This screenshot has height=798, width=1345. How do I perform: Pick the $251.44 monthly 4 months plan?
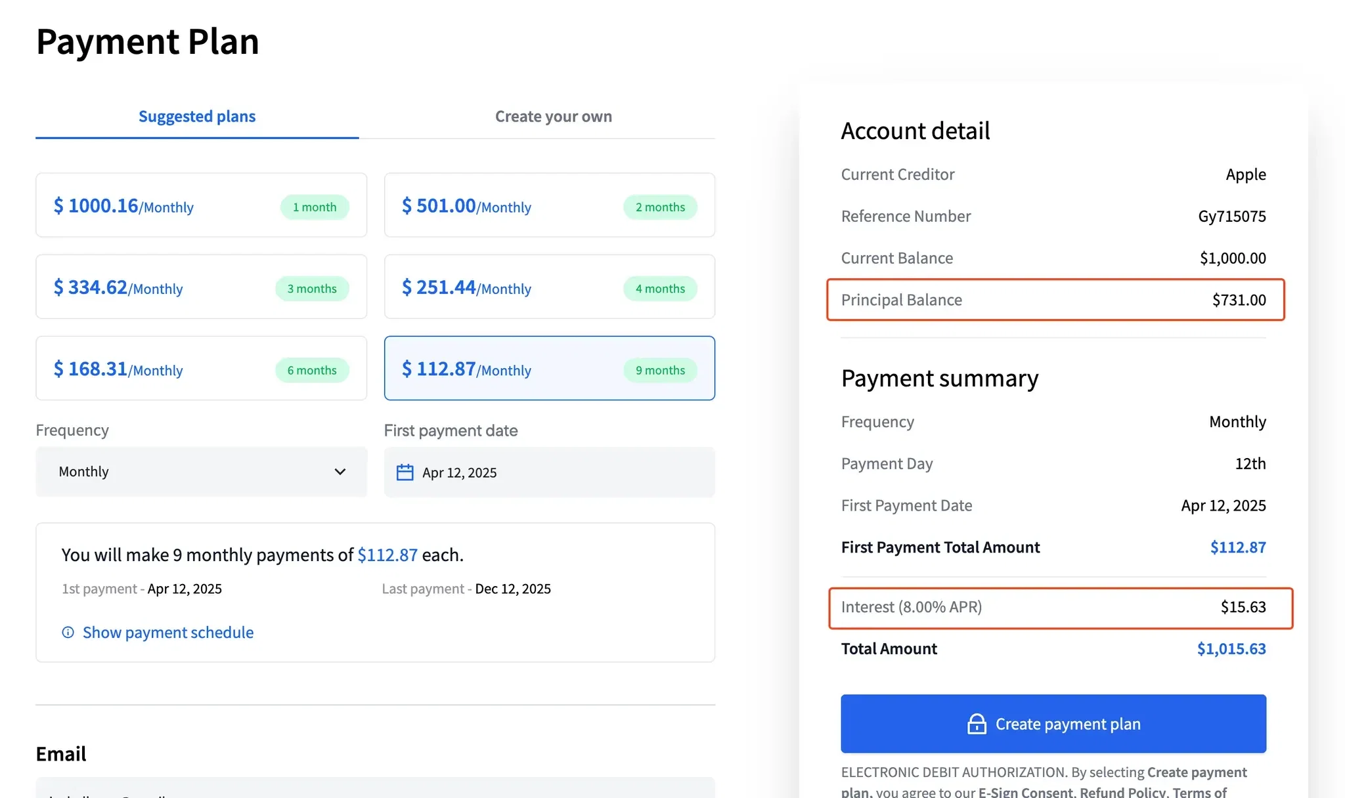pos(550,287)
